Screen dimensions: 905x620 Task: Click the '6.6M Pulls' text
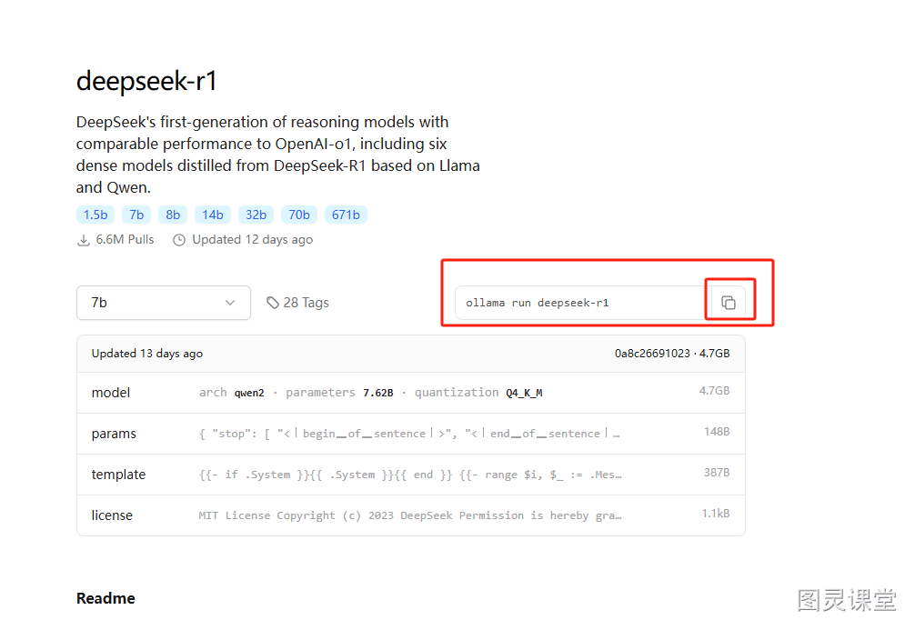pos(125,239)
